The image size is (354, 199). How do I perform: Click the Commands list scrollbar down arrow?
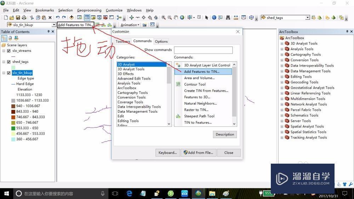pos(234,124)
